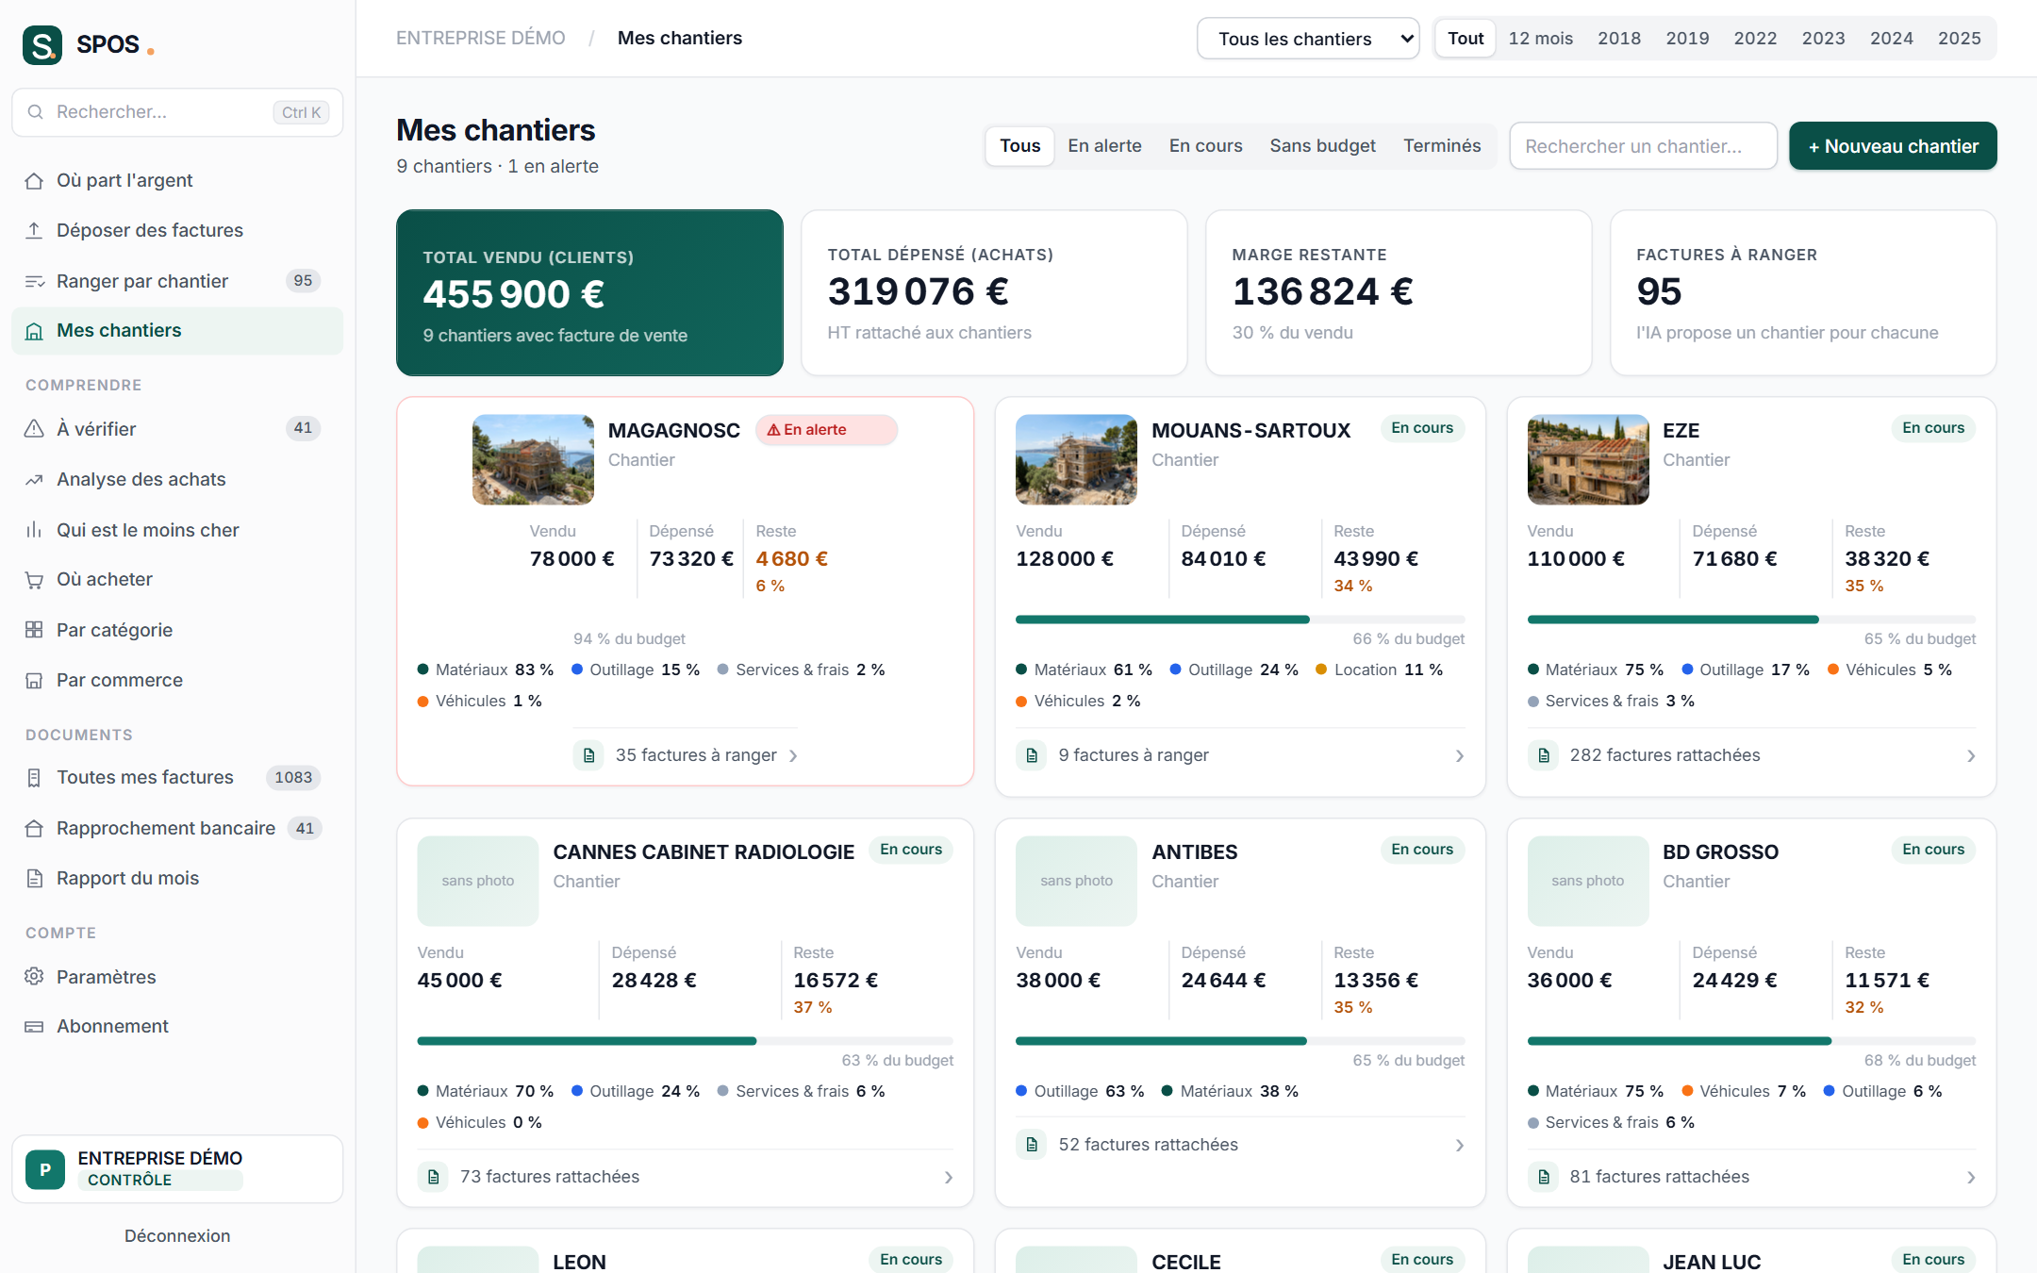Screen dimensions: 2037x1273
Task: Select the Tout period toggle
Action: pos(1466,39)
